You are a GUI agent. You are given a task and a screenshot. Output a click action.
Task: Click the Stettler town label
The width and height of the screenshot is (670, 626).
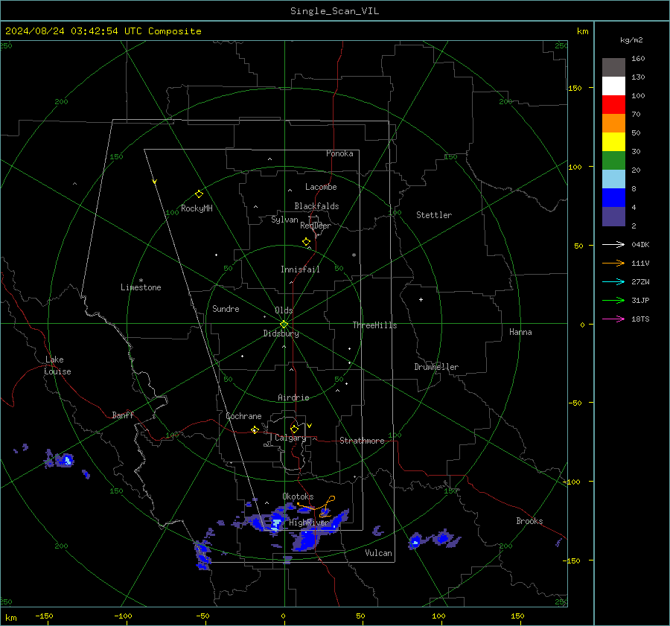tap(434, 215)
